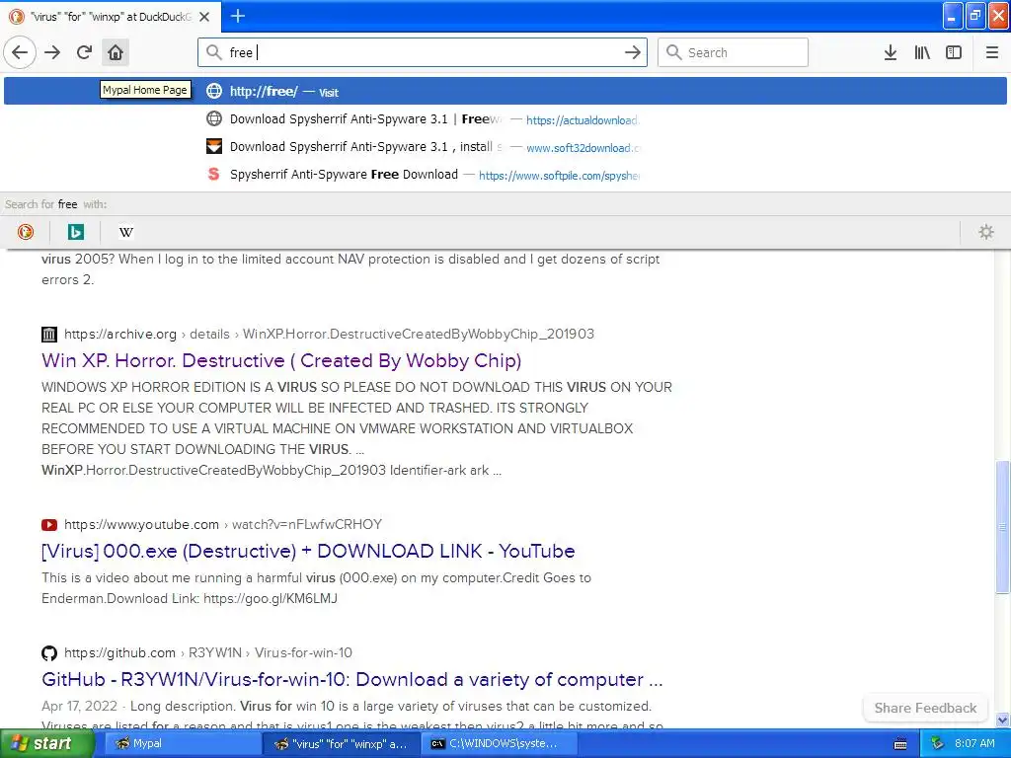The width and height of the screenshot is (1011, 758).
Task: Click in the address bar text field
Action: (423, 52)
